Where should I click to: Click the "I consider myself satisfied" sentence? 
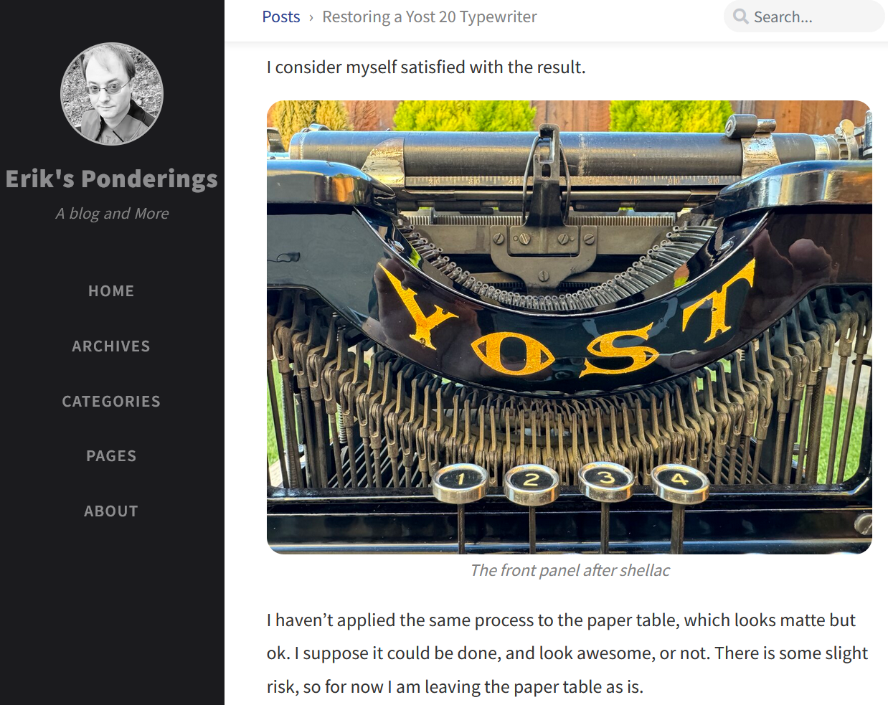pyautogui.click(x=426, y=67)
